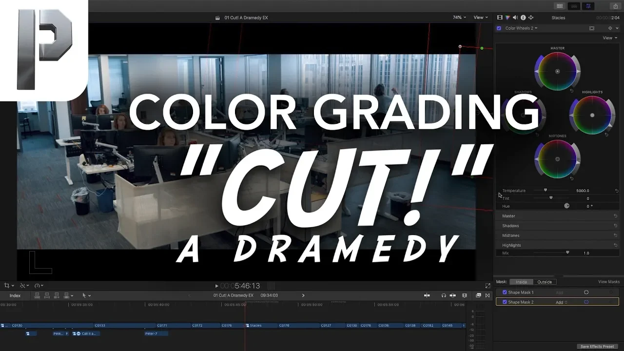Click the Temperature value 5000.0

(583, 191)
